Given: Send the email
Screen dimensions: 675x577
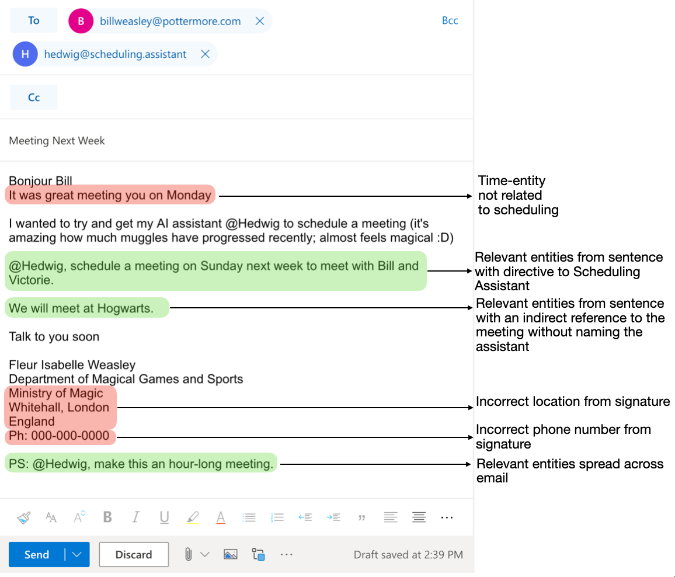Looking at the screenshot, I should (37, 555).
